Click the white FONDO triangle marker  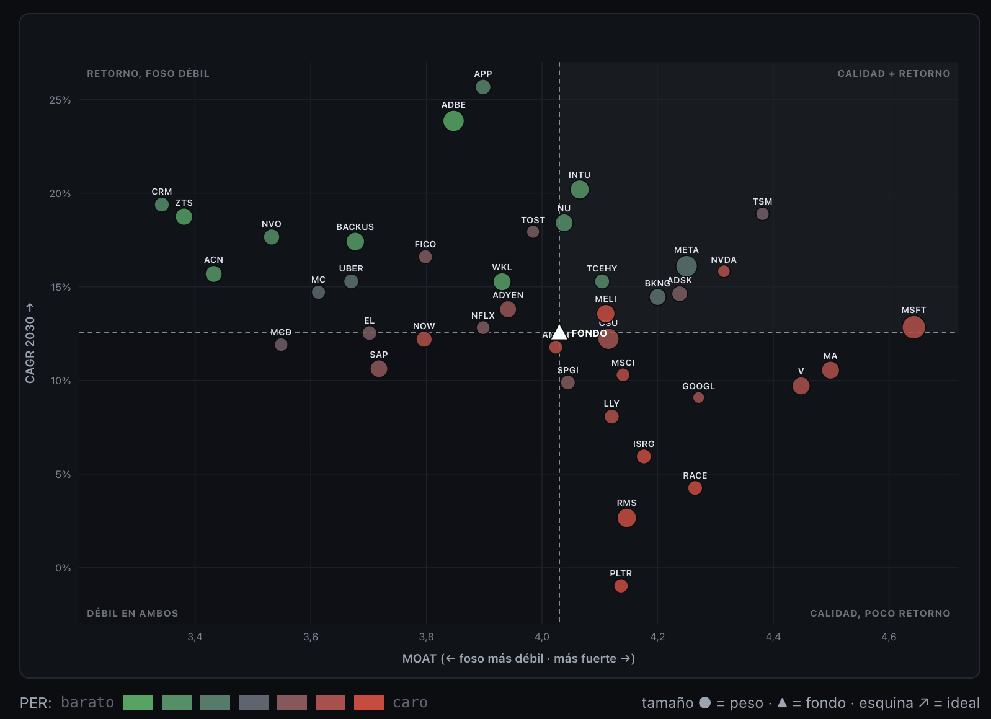click(559, 333)
